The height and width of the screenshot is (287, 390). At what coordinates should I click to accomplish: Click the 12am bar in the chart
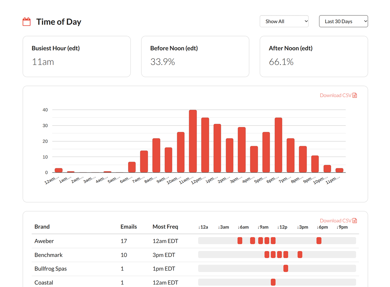(59, 170)
